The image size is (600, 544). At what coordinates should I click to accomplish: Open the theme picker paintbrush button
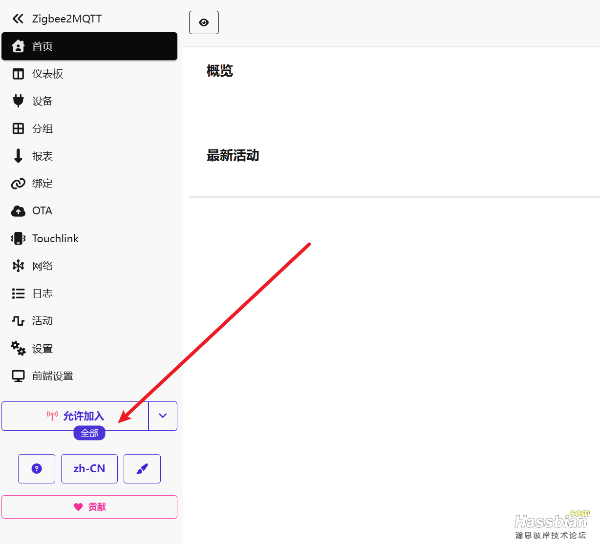click(x=142, y=469)
